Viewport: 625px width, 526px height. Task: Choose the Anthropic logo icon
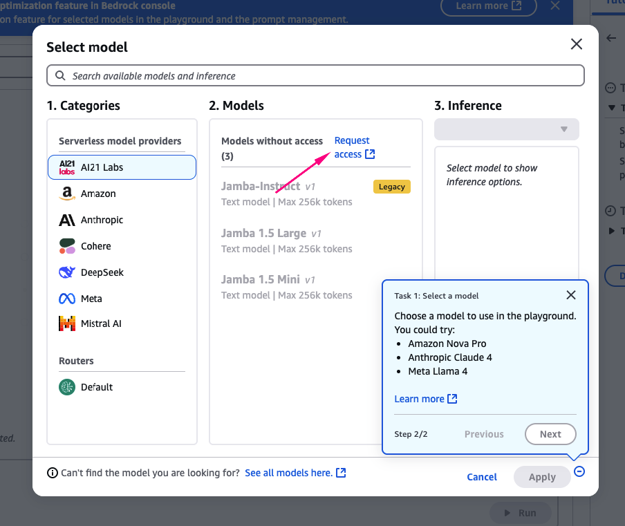[x=67, y=220]
